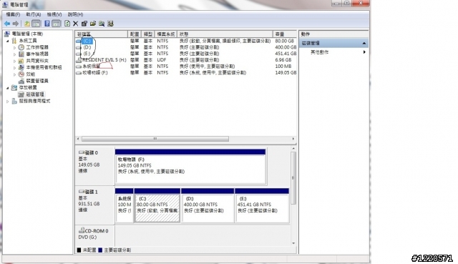
Task: Click the Explore magnifier toolbar icon
Action: click(x=102, y=24)
